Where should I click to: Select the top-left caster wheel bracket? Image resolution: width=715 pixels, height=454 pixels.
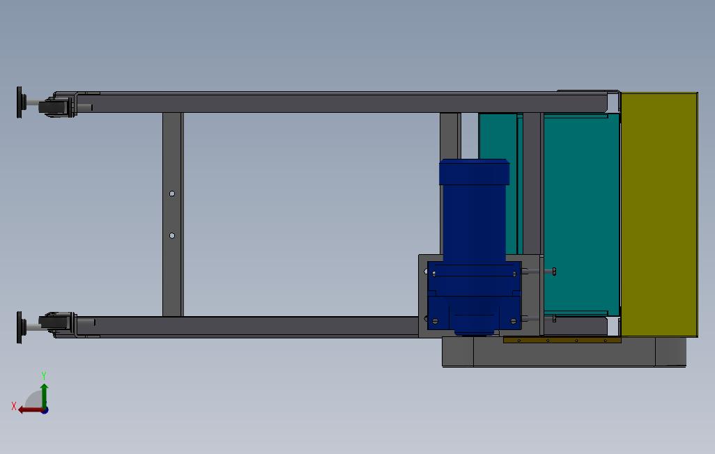click(57, 106)
